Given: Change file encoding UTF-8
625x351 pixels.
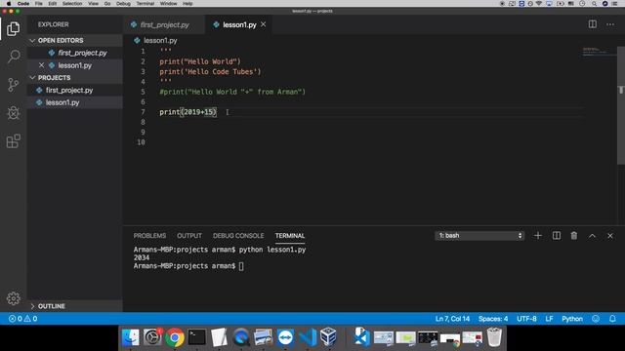Looking at the screenshot, I should click(x=526, y=319).
